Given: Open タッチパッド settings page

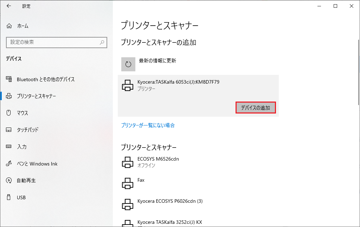Looking at the screenshot, I should click(27, 130).
